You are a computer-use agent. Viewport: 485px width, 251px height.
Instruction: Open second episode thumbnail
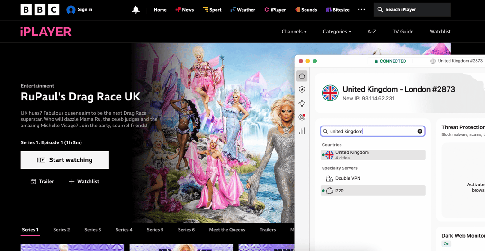tap(181, 248)
